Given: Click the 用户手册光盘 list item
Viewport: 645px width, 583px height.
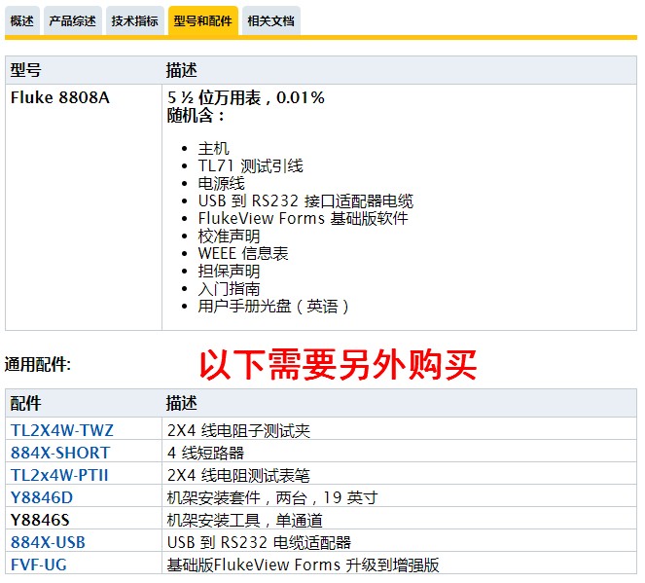Looking at the screenshot, I should tap(273, 306).
